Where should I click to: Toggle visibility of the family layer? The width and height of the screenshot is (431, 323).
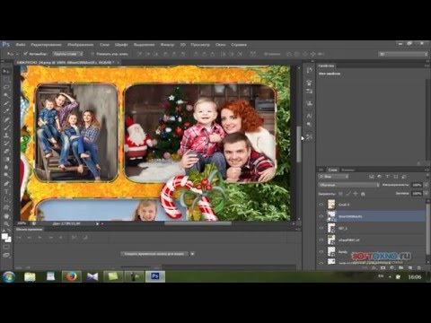321,252
